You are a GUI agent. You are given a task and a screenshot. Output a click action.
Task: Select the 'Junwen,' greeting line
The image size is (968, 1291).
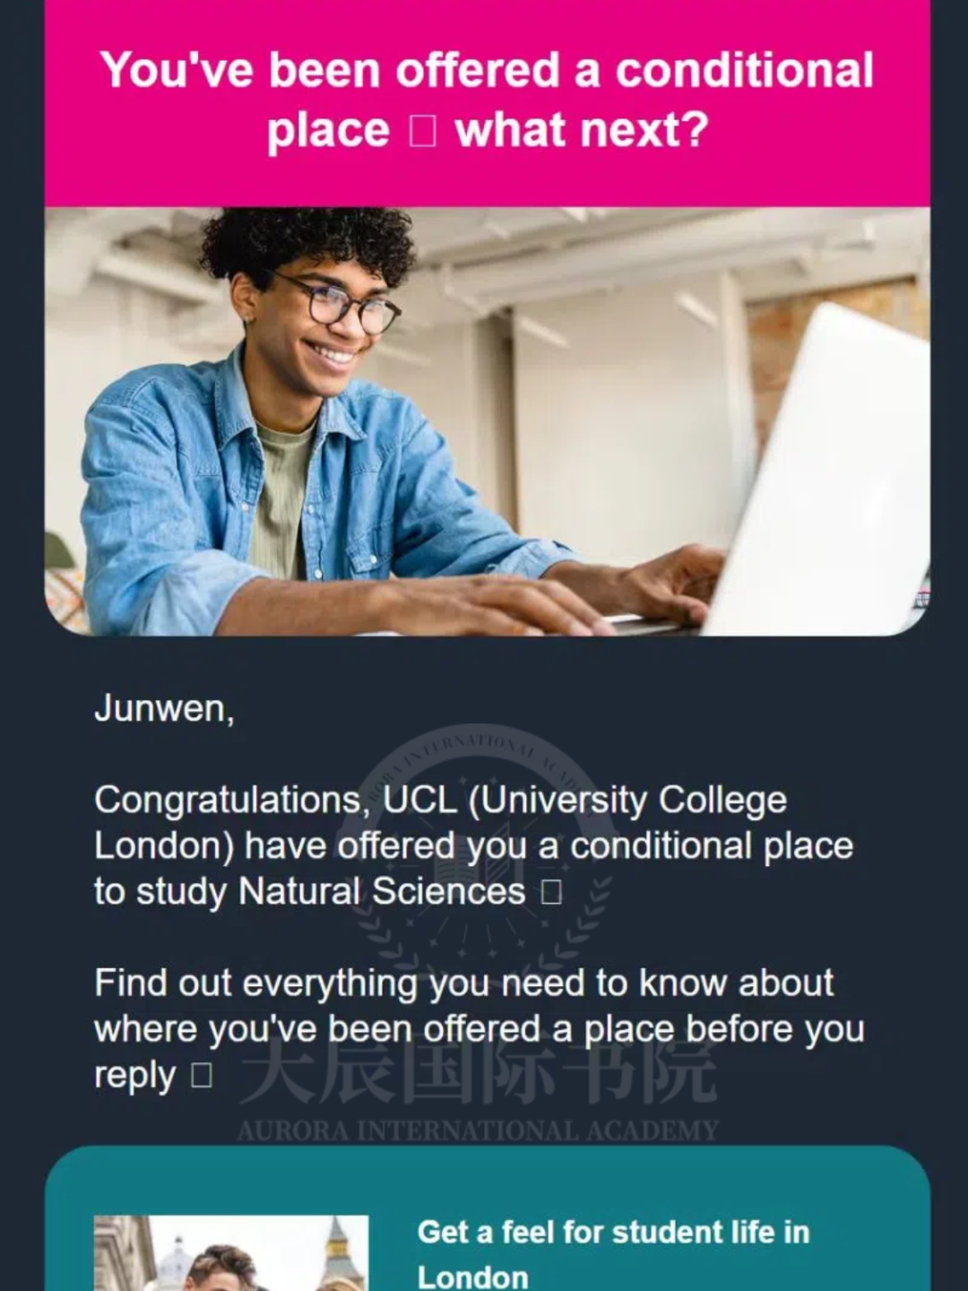[165, 709]
